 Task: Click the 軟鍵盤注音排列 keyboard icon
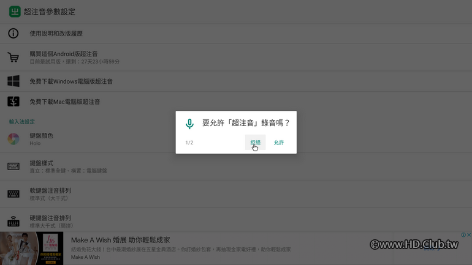point(13,194)
